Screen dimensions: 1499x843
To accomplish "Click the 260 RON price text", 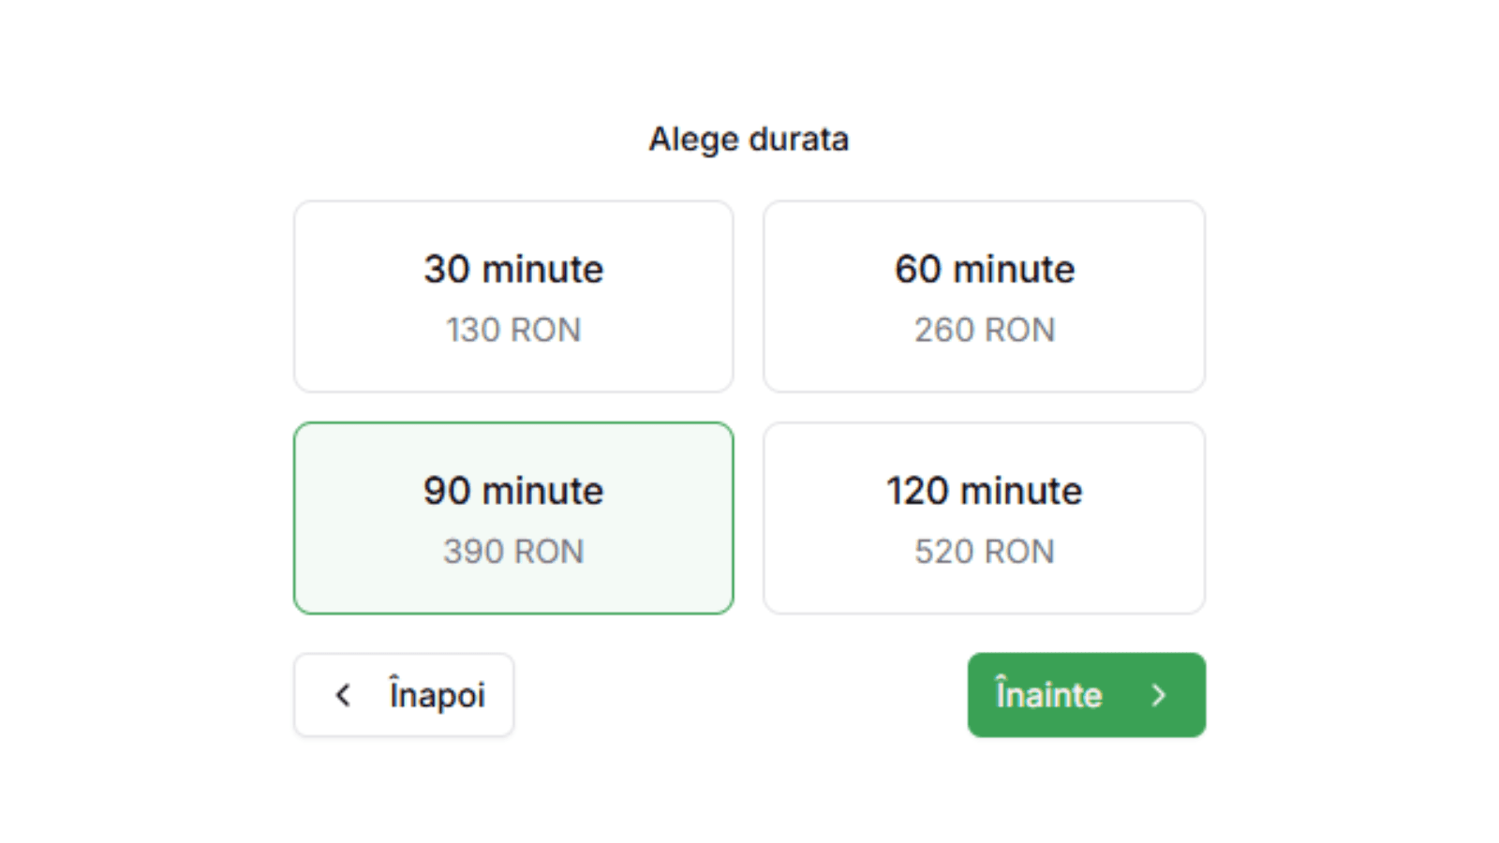I will (984, 330).
